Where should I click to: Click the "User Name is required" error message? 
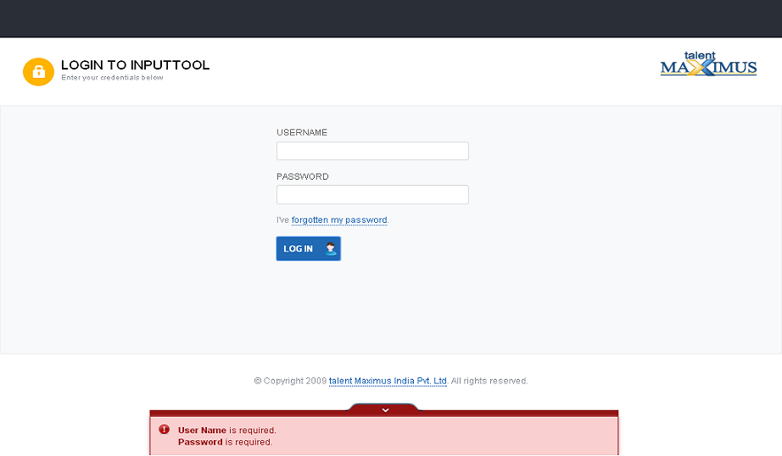[x=226, y=431]
